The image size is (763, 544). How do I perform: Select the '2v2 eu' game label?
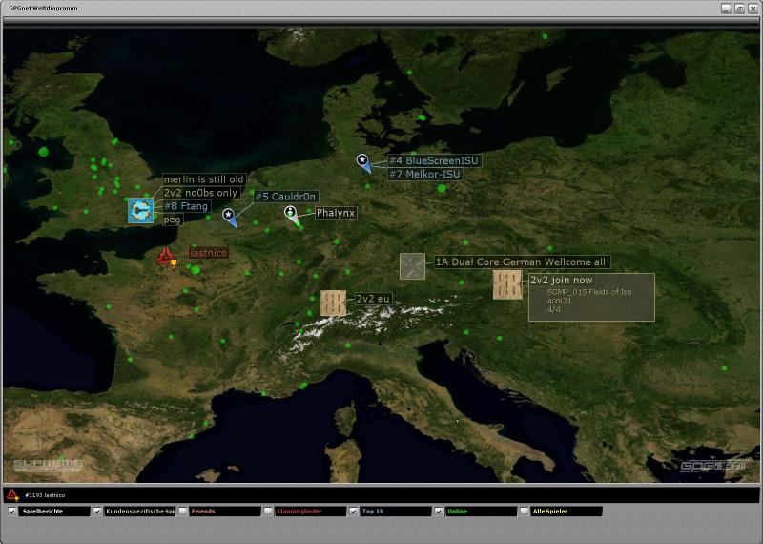[373, 299]
